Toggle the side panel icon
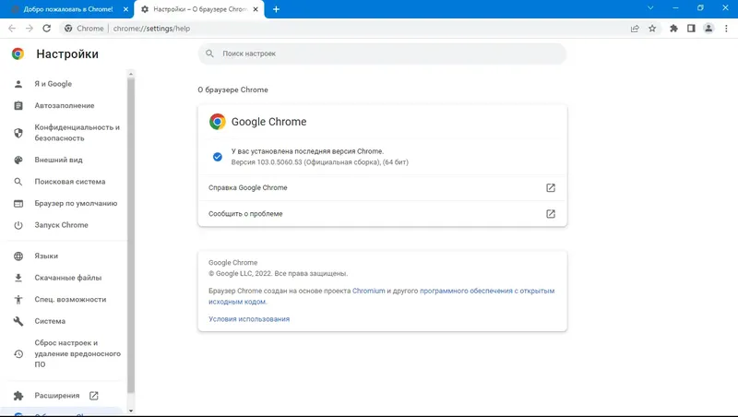Image resolution: width=738 pixels, height=417 pixels. (x=691, y=29)
